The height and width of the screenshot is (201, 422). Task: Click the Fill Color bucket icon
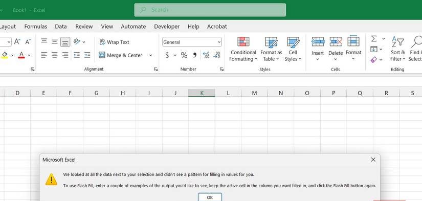pos(5,55)
